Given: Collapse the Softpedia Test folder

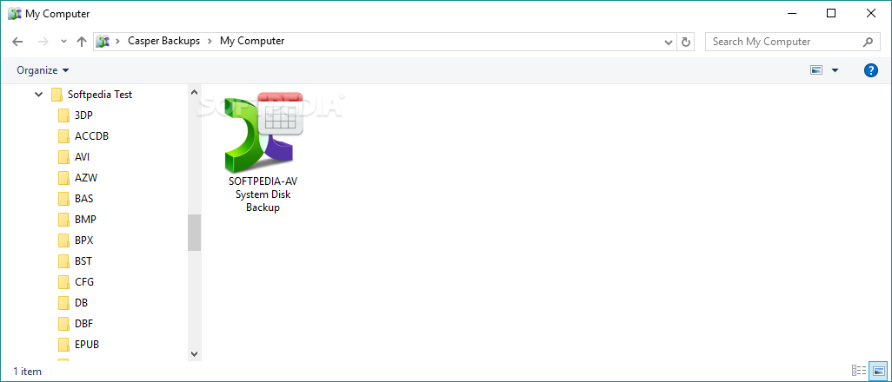Looking at the screenshot, I should point(38,95).
